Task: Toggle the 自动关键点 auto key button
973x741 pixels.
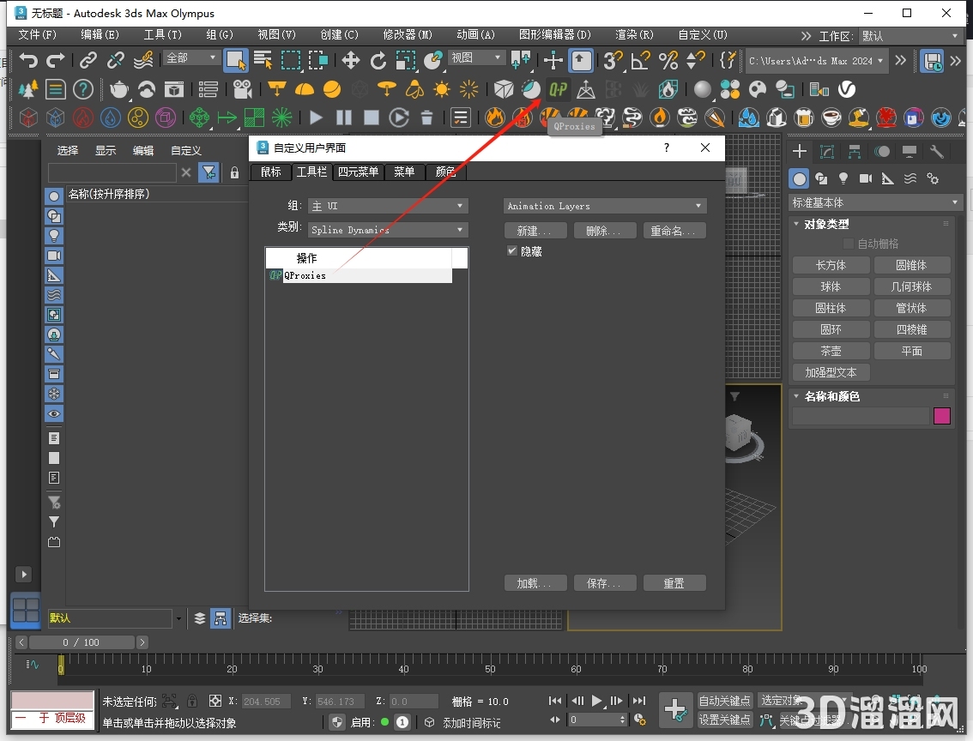Action: [724, 701]
